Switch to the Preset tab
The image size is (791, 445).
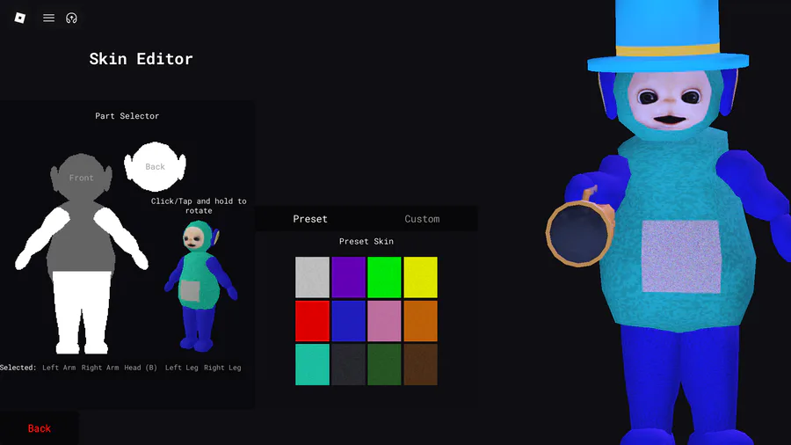pyautogui.click(x=310, y=219)
